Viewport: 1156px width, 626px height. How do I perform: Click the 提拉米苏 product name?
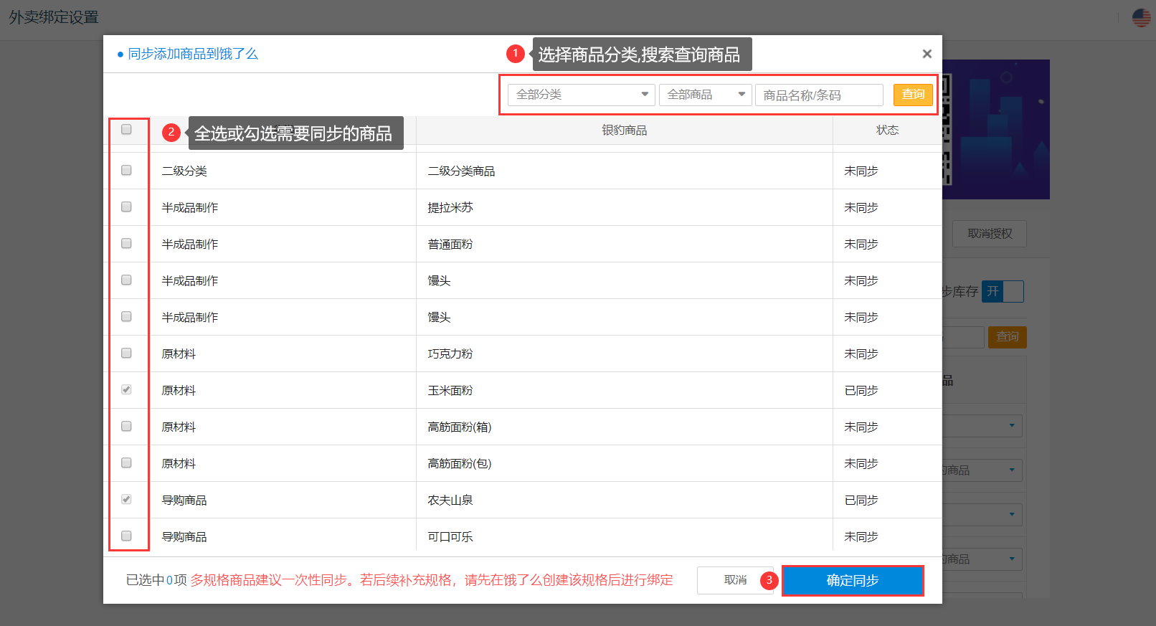[450, 208]
